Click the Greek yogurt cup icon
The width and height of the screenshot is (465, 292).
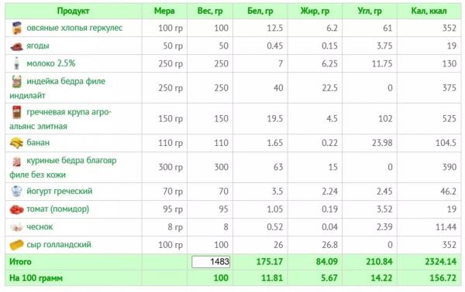16,192
